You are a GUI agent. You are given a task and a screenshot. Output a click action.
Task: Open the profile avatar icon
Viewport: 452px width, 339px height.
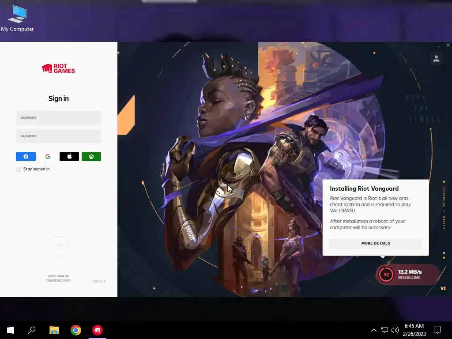click(436, 59)
